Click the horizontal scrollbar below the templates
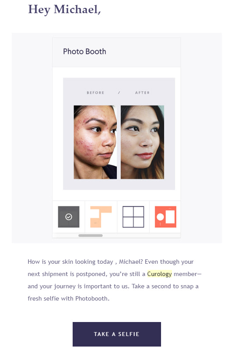The image size is (235, 354). tap(91, 235)
